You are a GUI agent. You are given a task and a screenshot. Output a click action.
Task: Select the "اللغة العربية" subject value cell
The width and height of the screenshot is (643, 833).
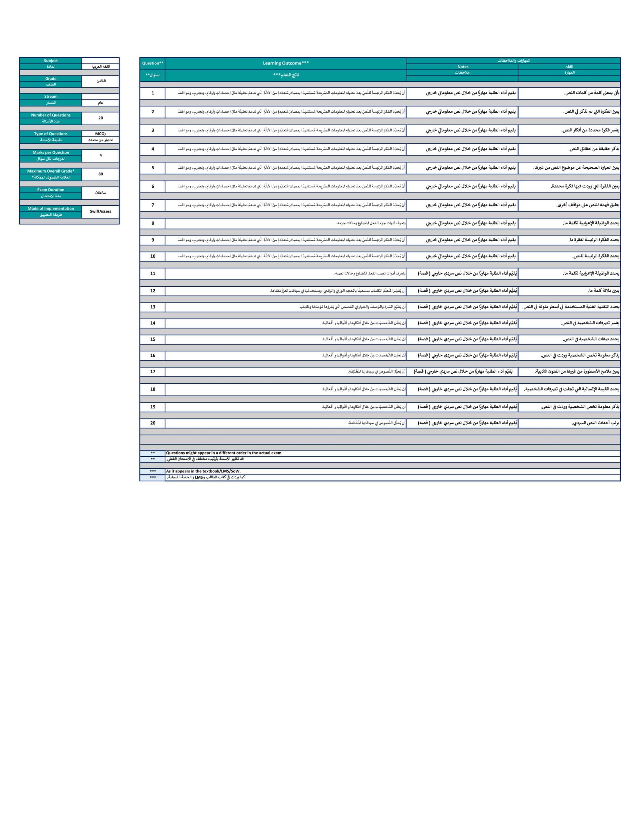[101, 67]
